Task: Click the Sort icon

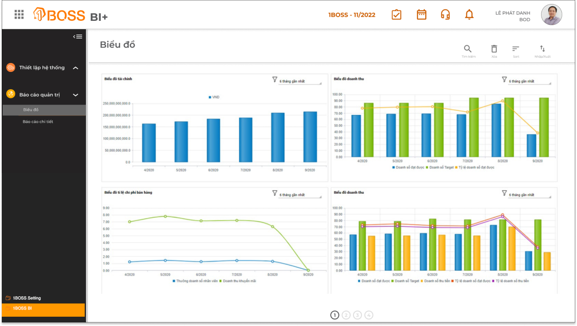Action: click(x=516, y=49)
